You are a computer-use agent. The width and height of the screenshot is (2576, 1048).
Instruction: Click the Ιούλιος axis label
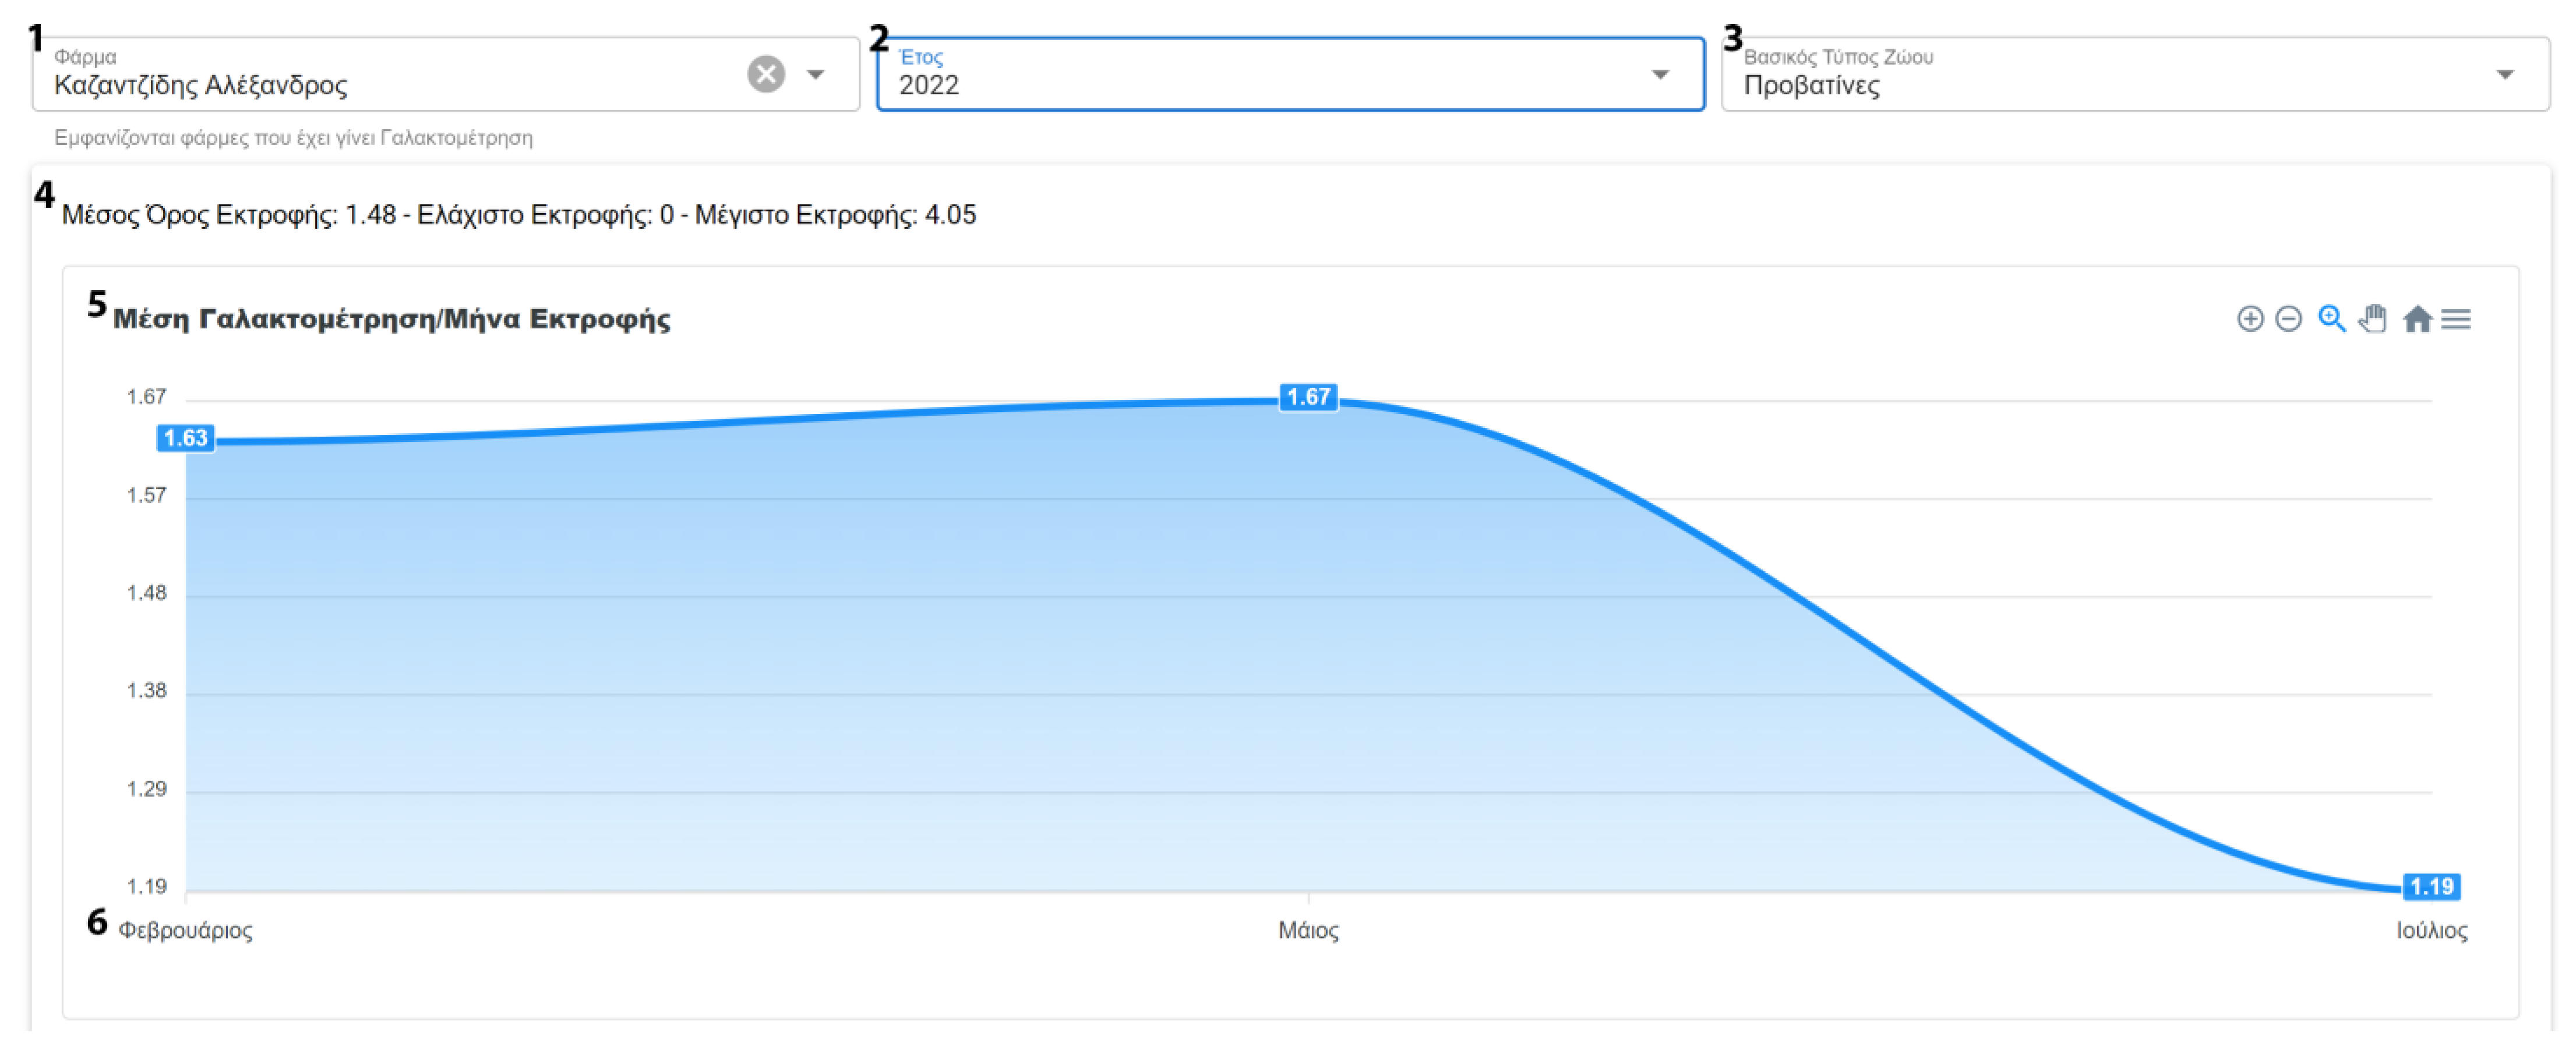(2431, 930)
